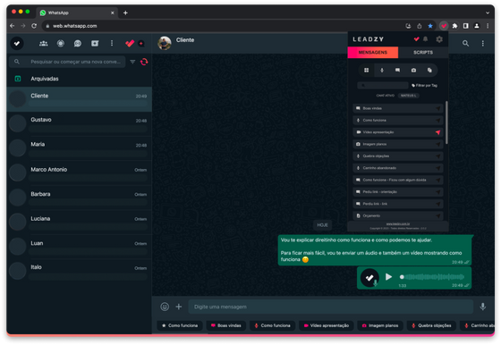Viewport: 501px width, 345px height.
Task: Filter Leadzy messages by document icon
Action: [429, 71]
